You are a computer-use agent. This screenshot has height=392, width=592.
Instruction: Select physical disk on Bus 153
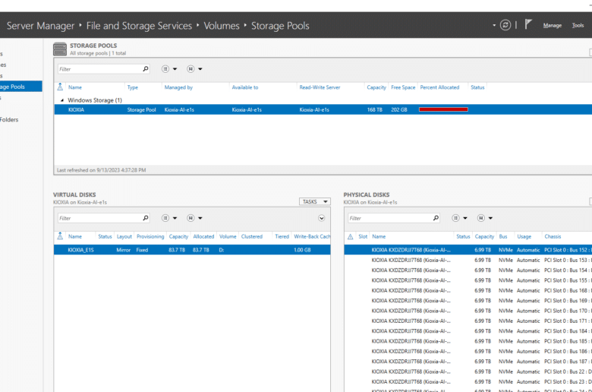468,260
